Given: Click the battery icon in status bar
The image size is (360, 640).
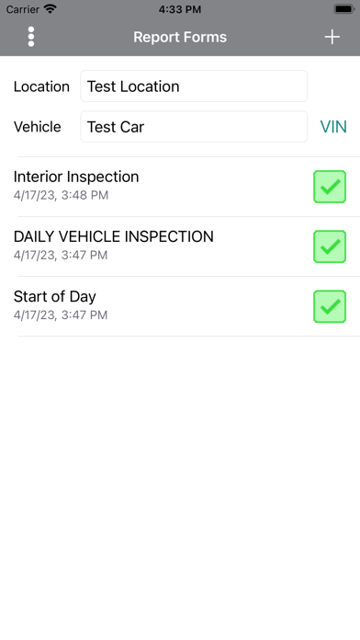Looking at the screenshot, I should [344, 9].
